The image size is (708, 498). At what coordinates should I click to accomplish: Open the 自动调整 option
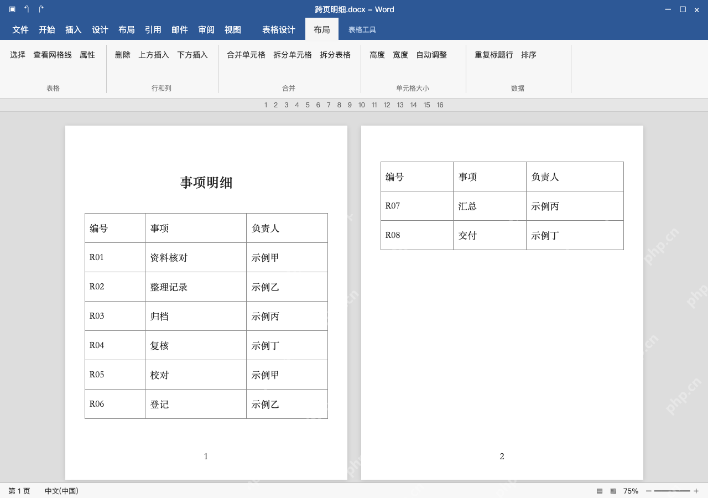pyautogui.click(x=431, y=55)
